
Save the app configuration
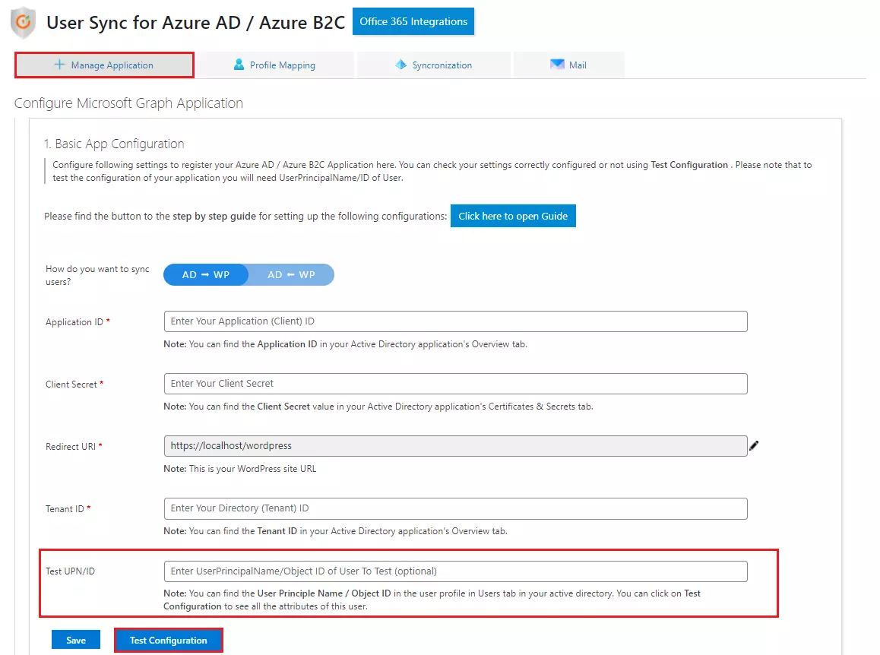(76, 641)
